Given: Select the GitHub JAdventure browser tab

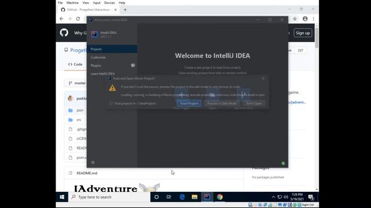Looking at the screenshot, I should click(x=89, y=10).
